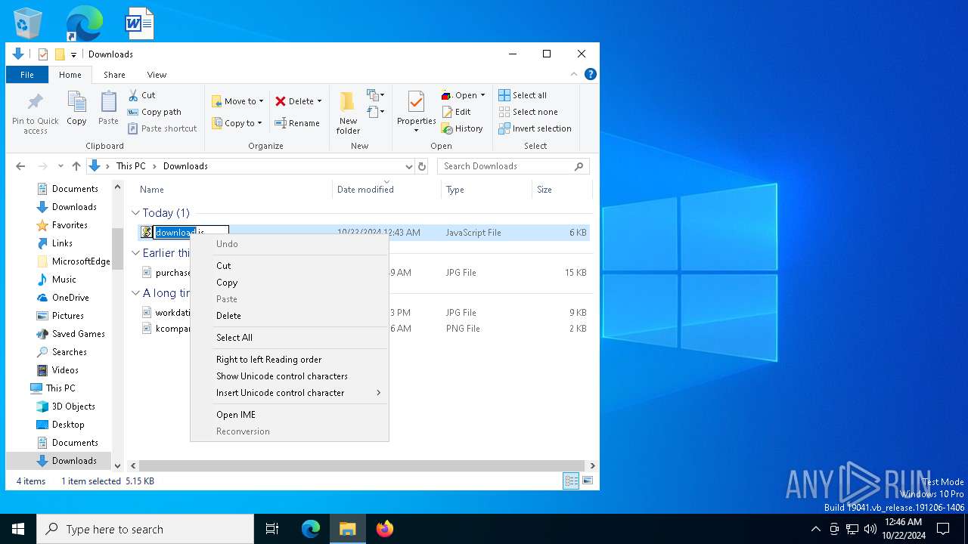Image resolution: width=968 pixels, height=544 pixels.
Task: Select Show Unicode control characters
Action: (289, 376)
